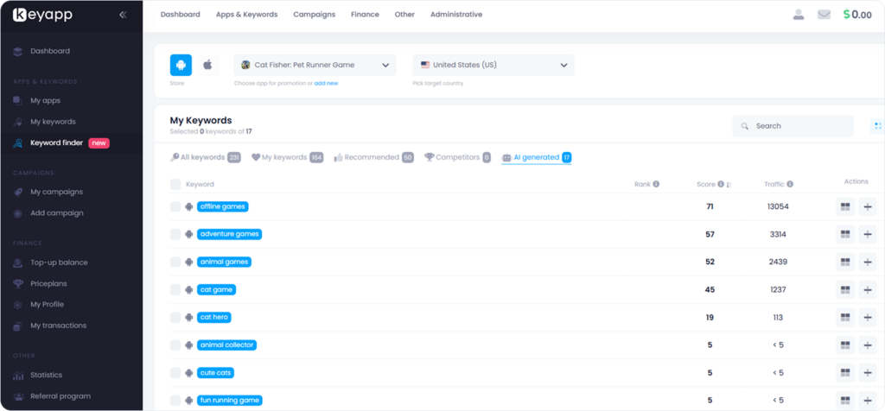Toggle the select-all Keyword header checkbox
The width and height of the screenshot is (885, 411).
(175, 184)
